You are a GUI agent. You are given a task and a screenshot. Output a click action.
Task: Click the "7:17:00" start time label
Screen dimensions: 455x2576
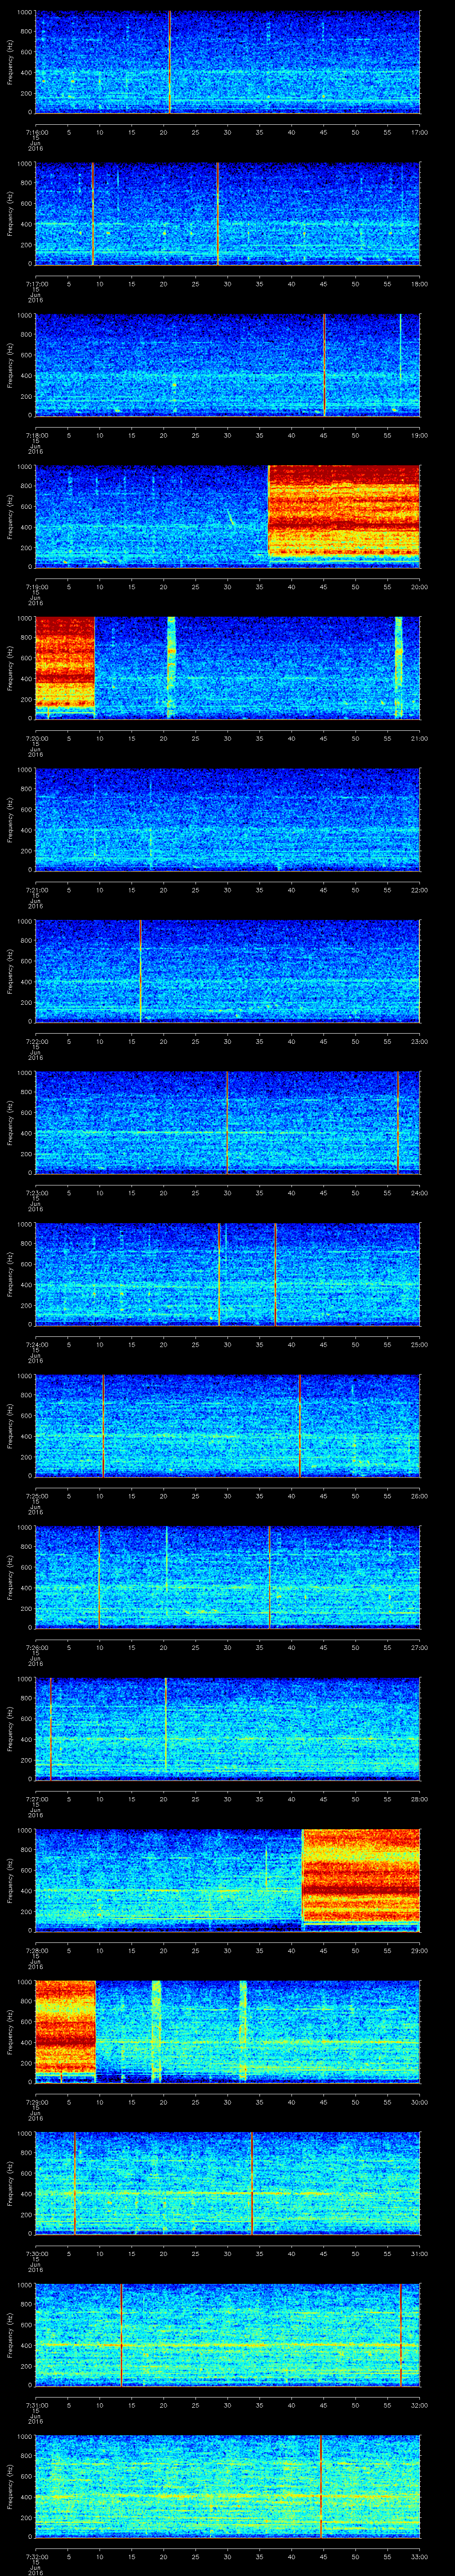36,284
